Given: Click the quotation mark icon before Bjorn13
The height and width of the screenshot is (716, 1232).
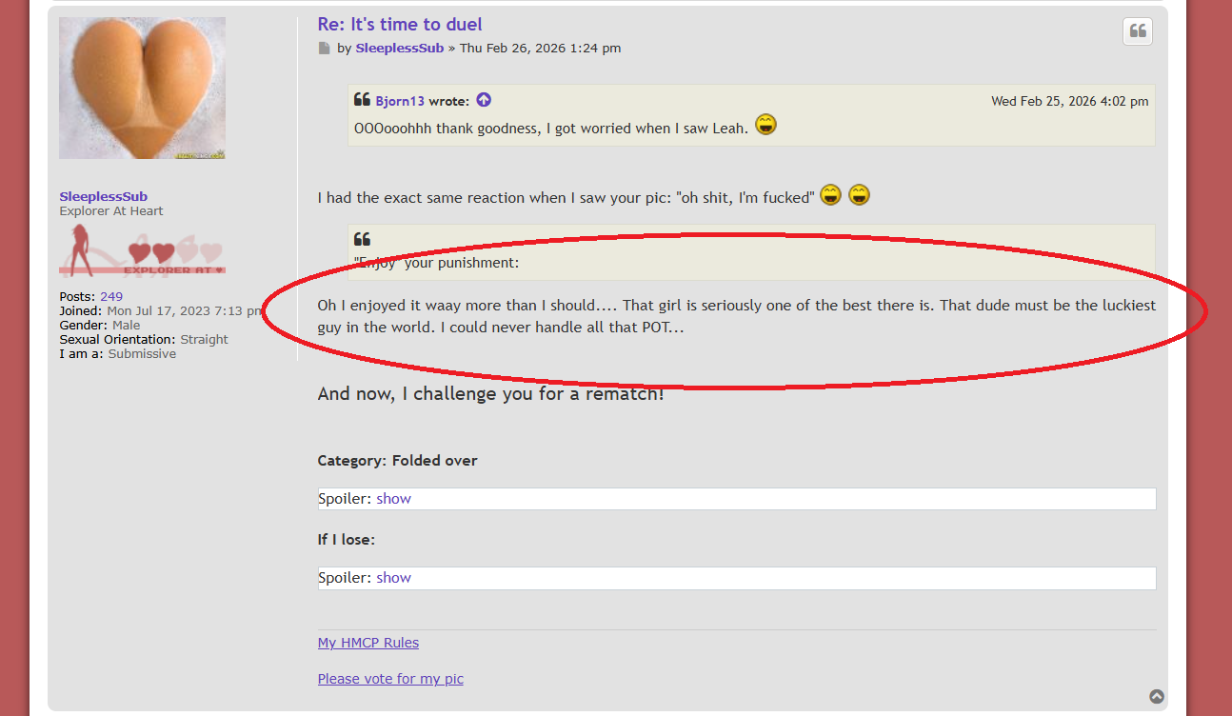Looking at the screenshot, I should click(x=362, y=100).
